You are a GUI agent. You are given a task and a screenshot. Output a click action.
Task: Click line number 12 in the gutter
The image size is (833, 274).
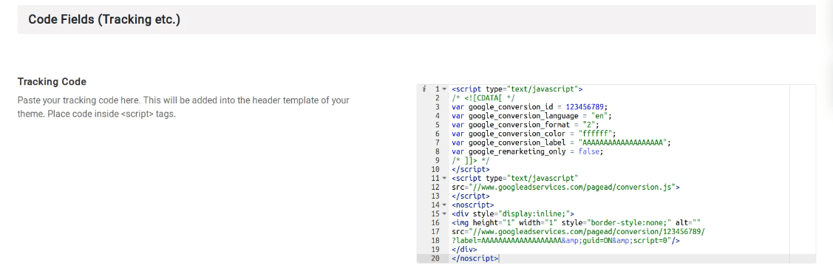[x=435, y=188]
